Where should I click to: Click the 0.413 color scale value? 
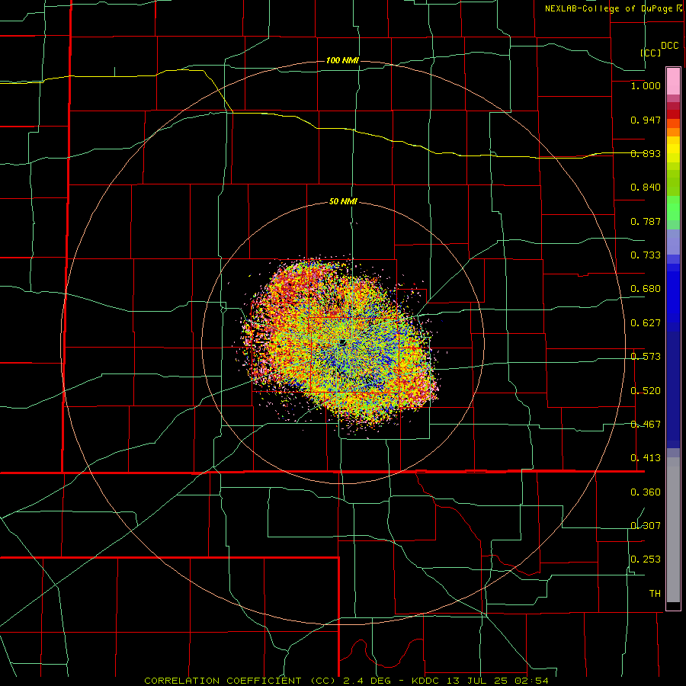click(x=646, y=458)
